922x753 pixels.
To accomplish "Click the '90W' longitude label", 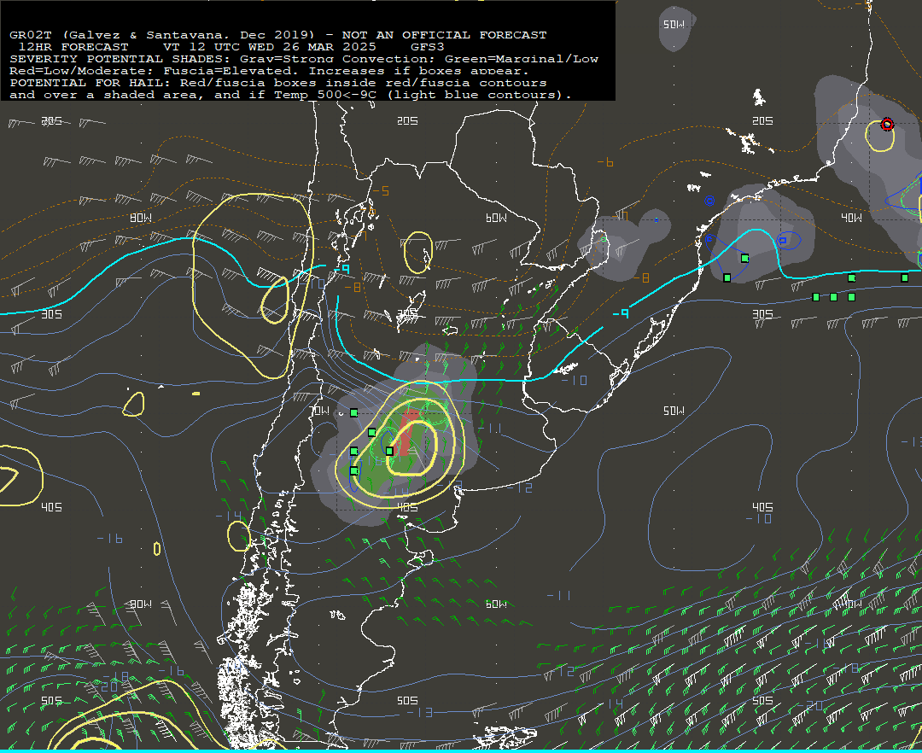I will (141, 604).
